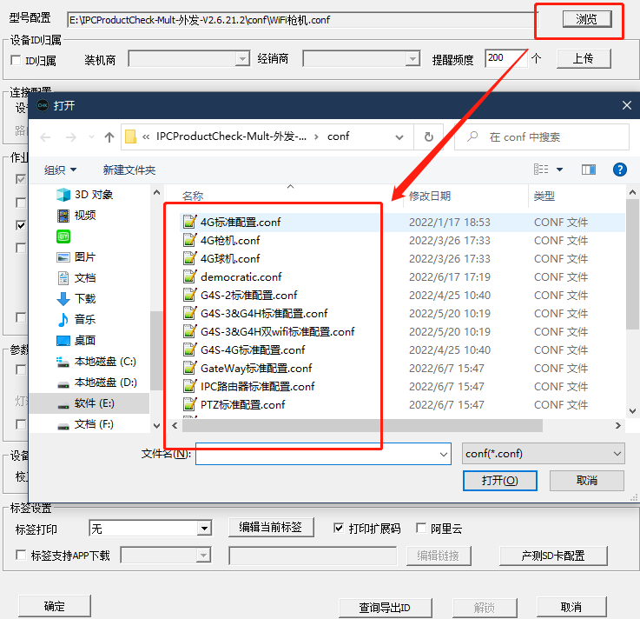Screen dimensions: 640x619
Task: Click the 提醒频度 input field showing 200
Action: point(505,58)
